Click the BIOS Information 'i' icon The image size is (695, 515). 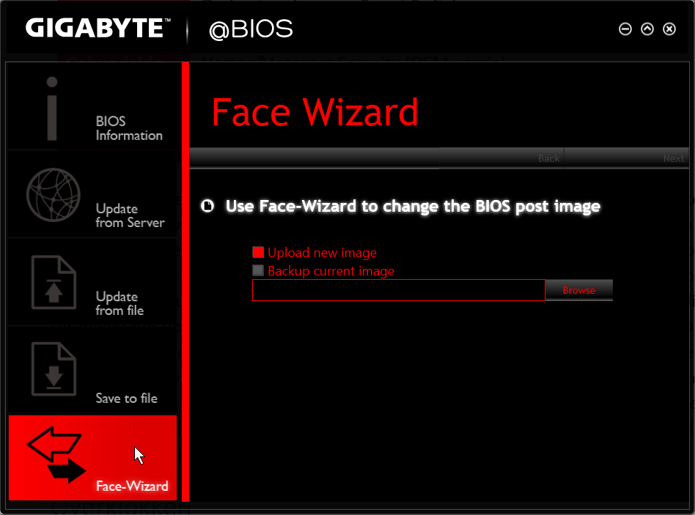pyautogui.click(x=51, y=108)
